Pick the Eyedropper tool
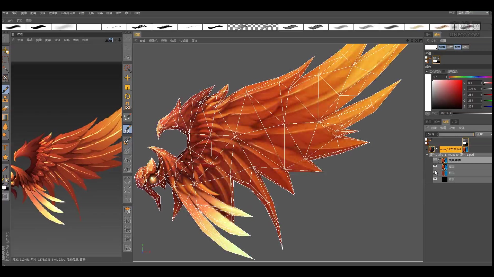Viewport: 494px width, 277px height. [x=6, y=169]
